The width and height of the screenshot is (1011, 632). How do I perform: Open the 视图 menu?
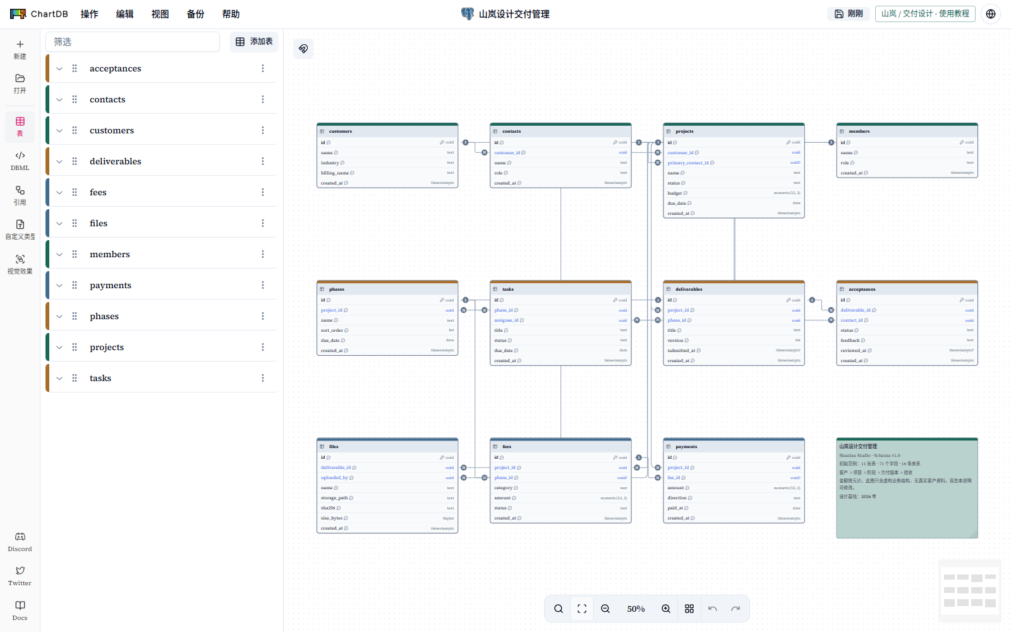(160, 14)
